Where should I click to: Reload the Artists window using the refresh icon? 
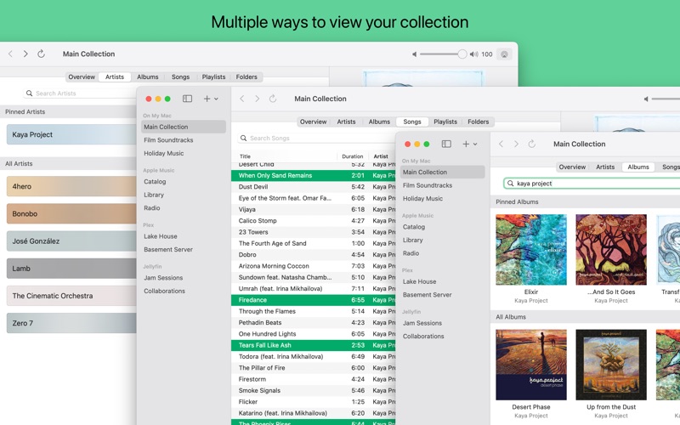click(41, 54)
